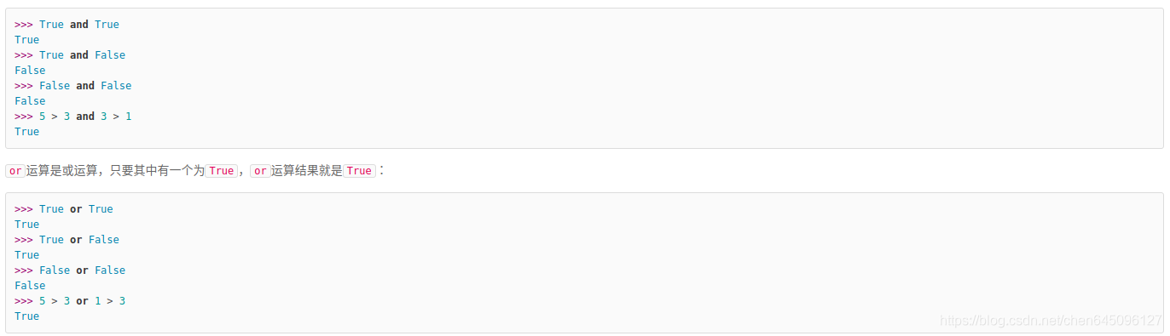Click the first inline 'or' code tag
This screenshot has width=1170, height=336.
(15, 171)
